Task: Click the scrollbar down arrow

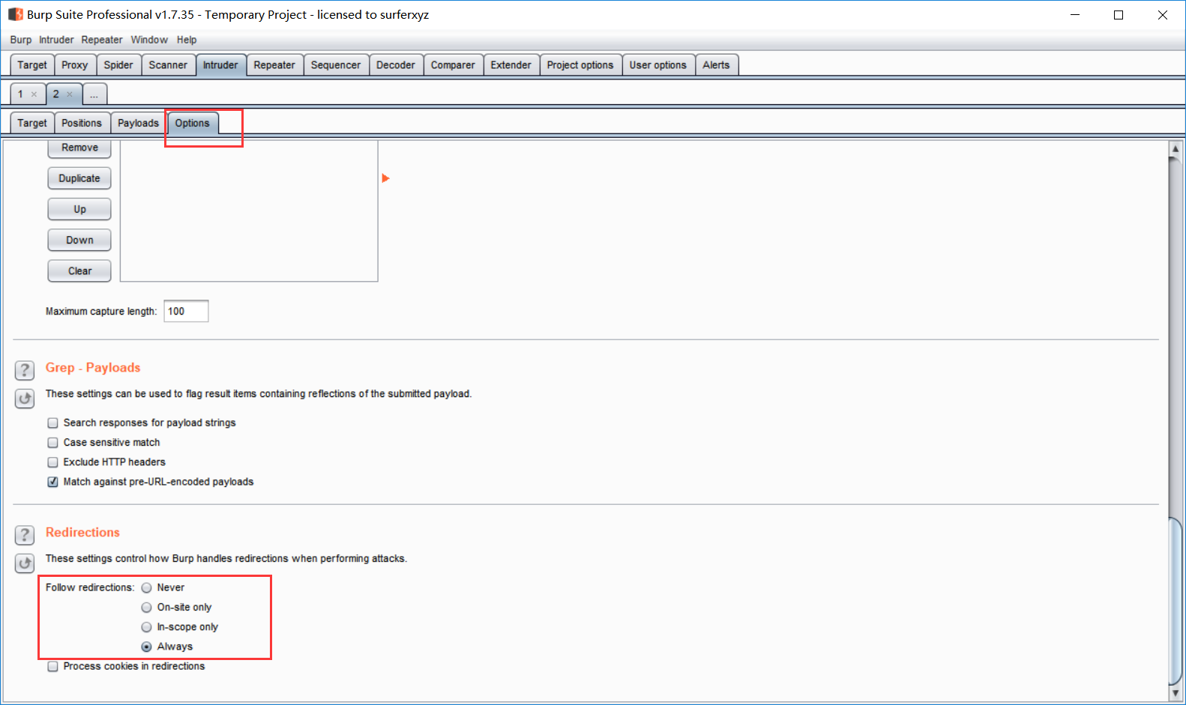Action: click(x=1176, y=693)
